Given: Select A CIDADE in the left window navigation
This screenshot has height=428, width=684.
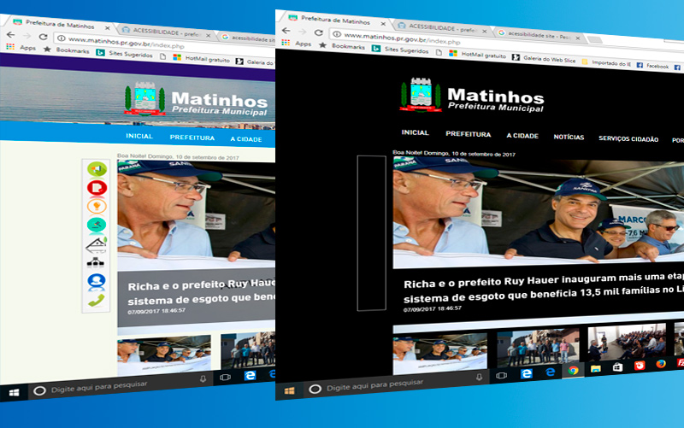Looking at the screenshot, I should tap(246, 139).
